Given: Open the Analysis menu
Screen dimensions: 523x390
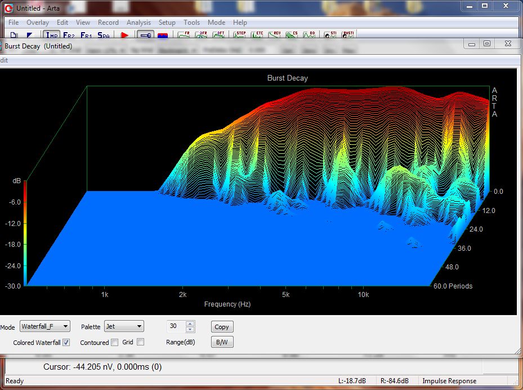Looking at the screenshot, I should 138,23.
